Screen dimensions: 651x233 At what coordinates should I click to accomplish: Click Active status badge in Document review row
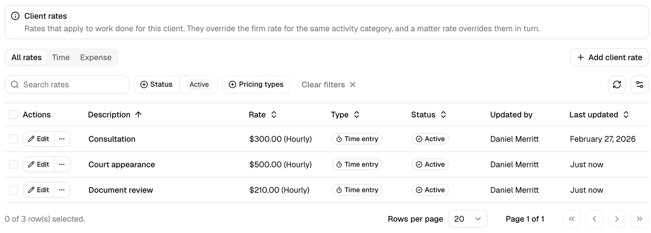tap(430, 190)
